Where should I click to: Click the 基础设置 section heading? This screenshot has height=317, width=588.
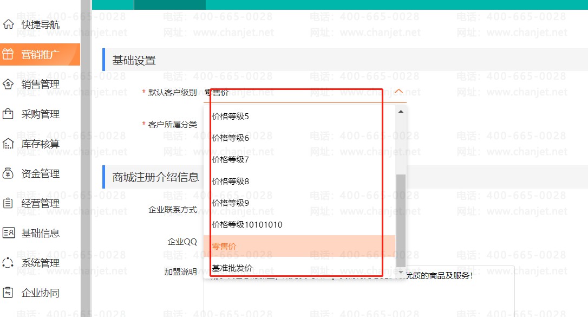point(134,60)
